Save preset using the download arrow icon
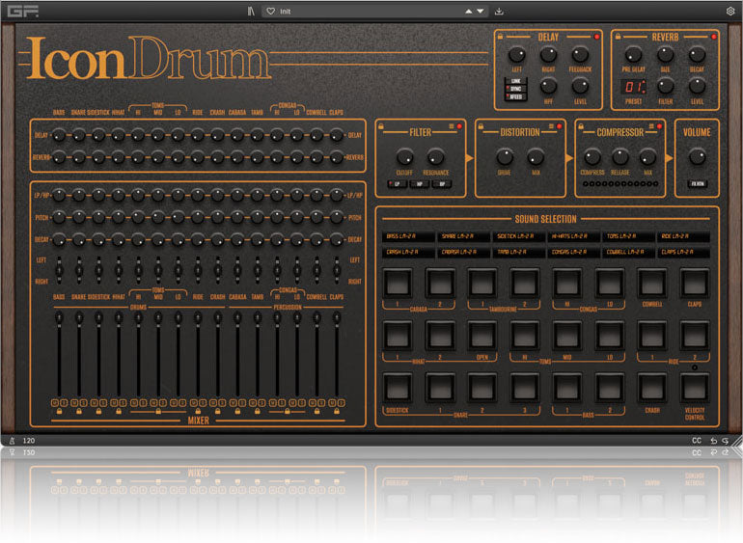This screenshot has height=543, width=743. pyautogui.click(x=499, y=11)
